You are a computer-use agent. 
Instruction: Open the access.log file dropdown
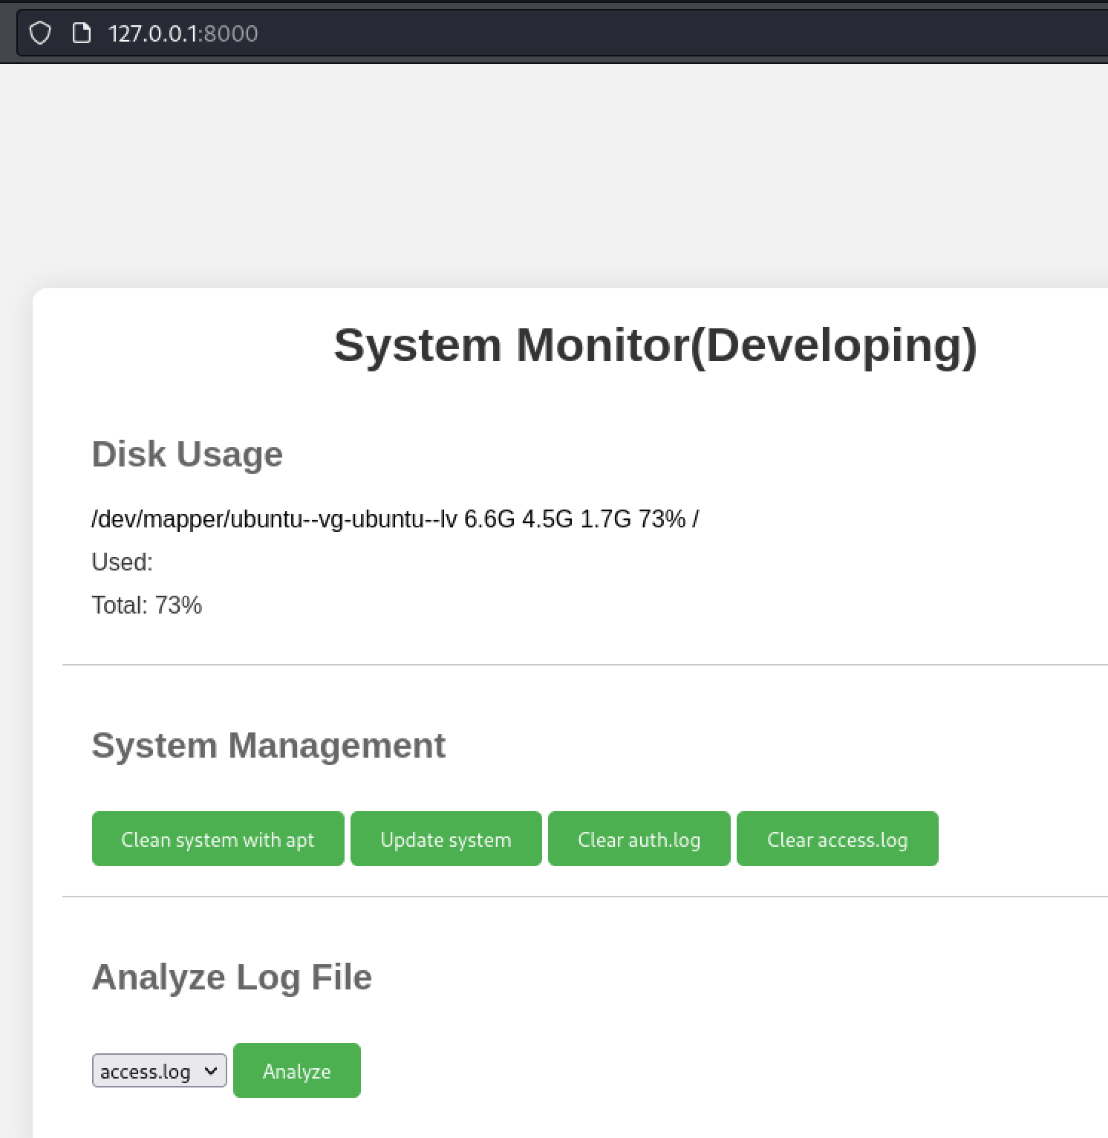coord(159,1070)
